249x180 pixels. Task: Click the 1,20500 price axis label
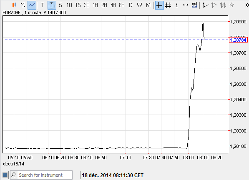click(x=238, y=84)
